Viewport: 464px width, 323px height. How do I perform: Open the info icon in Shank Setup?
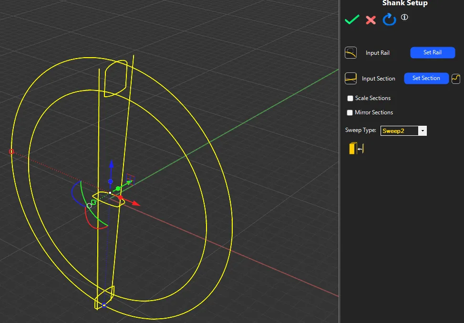point(404,17)
